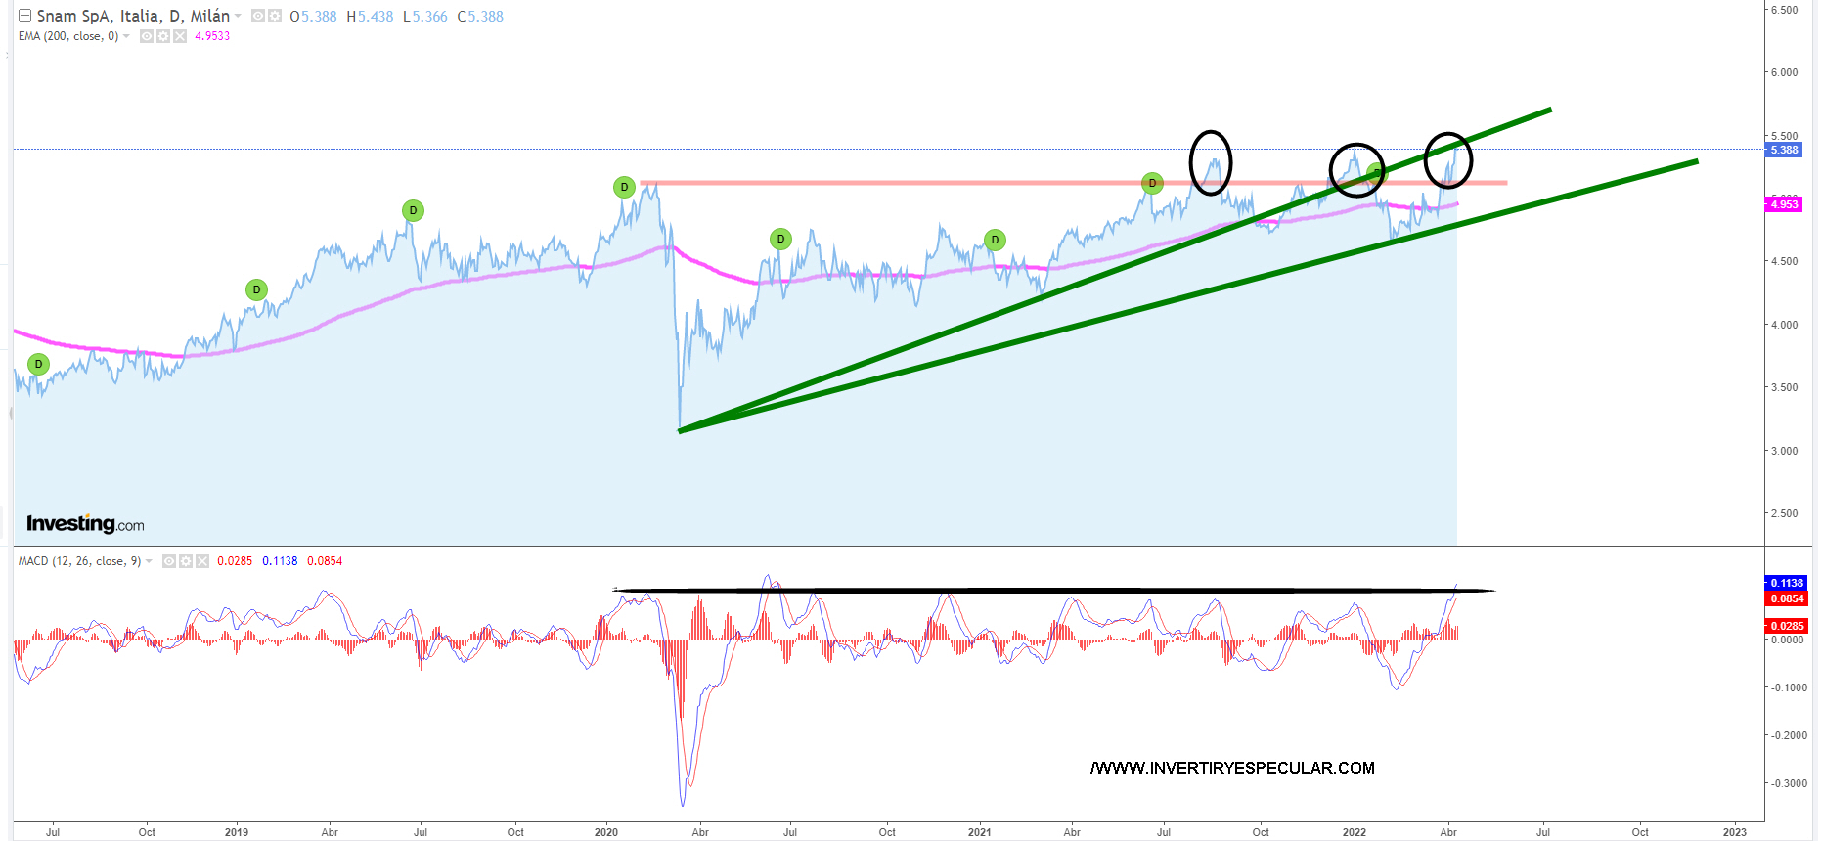Toggle visibility of EMA 200 line
Screen dimensions: 1821x841
pos(147,36)
